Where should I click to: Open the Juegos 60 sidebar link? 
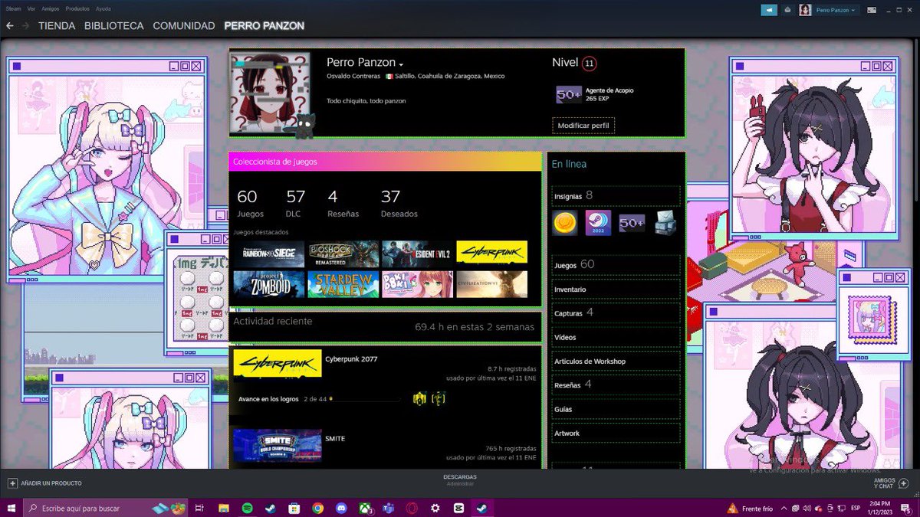[616, 265]
